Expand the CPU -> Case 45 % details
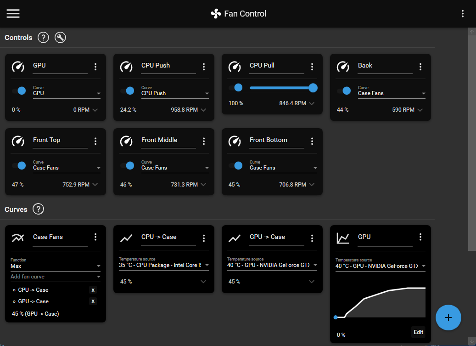Screen dimensions: 476x346 coord(203,282)
